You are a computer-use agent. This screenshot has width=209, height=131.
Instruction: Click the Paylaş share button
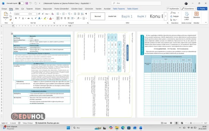202,9
